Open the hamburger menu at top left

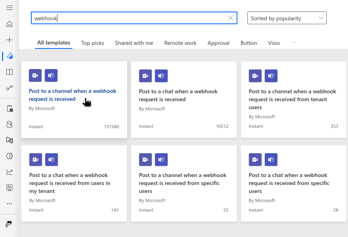tap(10, 7)
